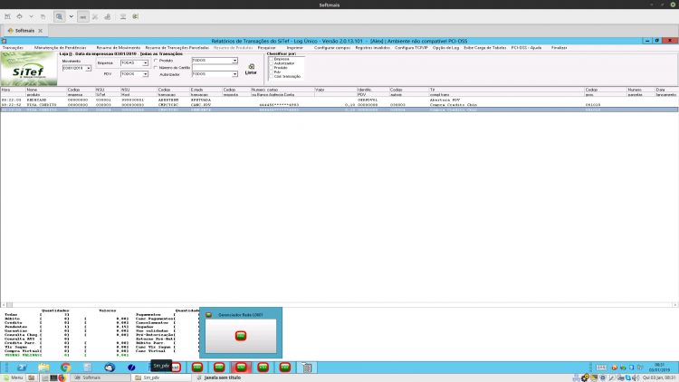Click the Firefox launcher in the bottom panel
Viewport: 679px width, 382px height.
[62, 377]
